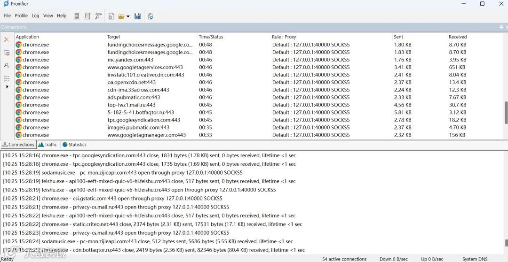Click the Down 0 B/sec status

[393, 259]
